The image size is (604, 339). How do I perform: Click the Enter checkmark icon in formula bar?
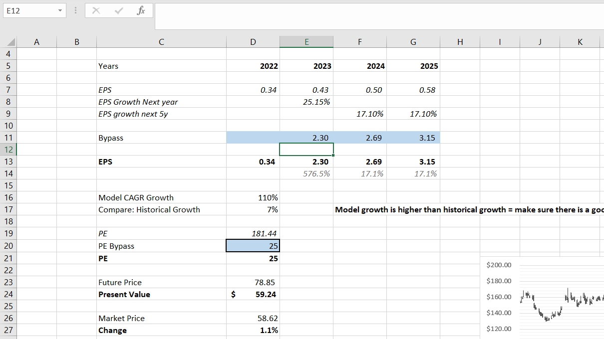tap(119, 10)
